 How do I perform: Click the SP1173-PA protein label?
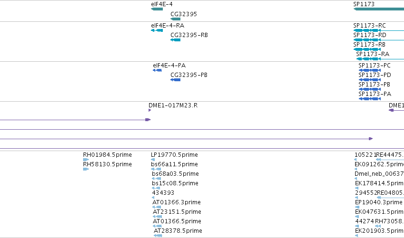pos(375,94)
